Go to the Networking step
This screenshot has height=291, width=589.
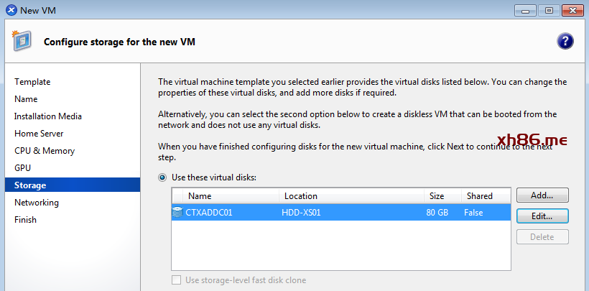(x=37, y=203)
